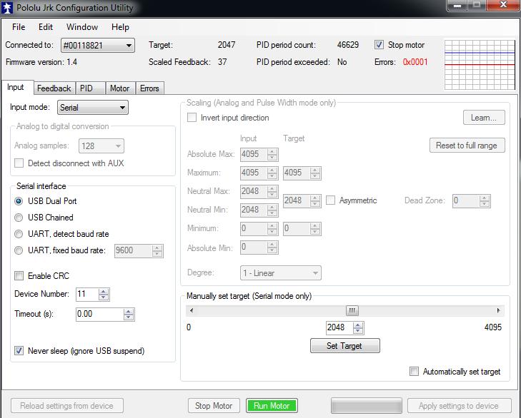Click the PID period count value 46629
Viewport: 521px width, 418px height.
click(x=348, y=45)
